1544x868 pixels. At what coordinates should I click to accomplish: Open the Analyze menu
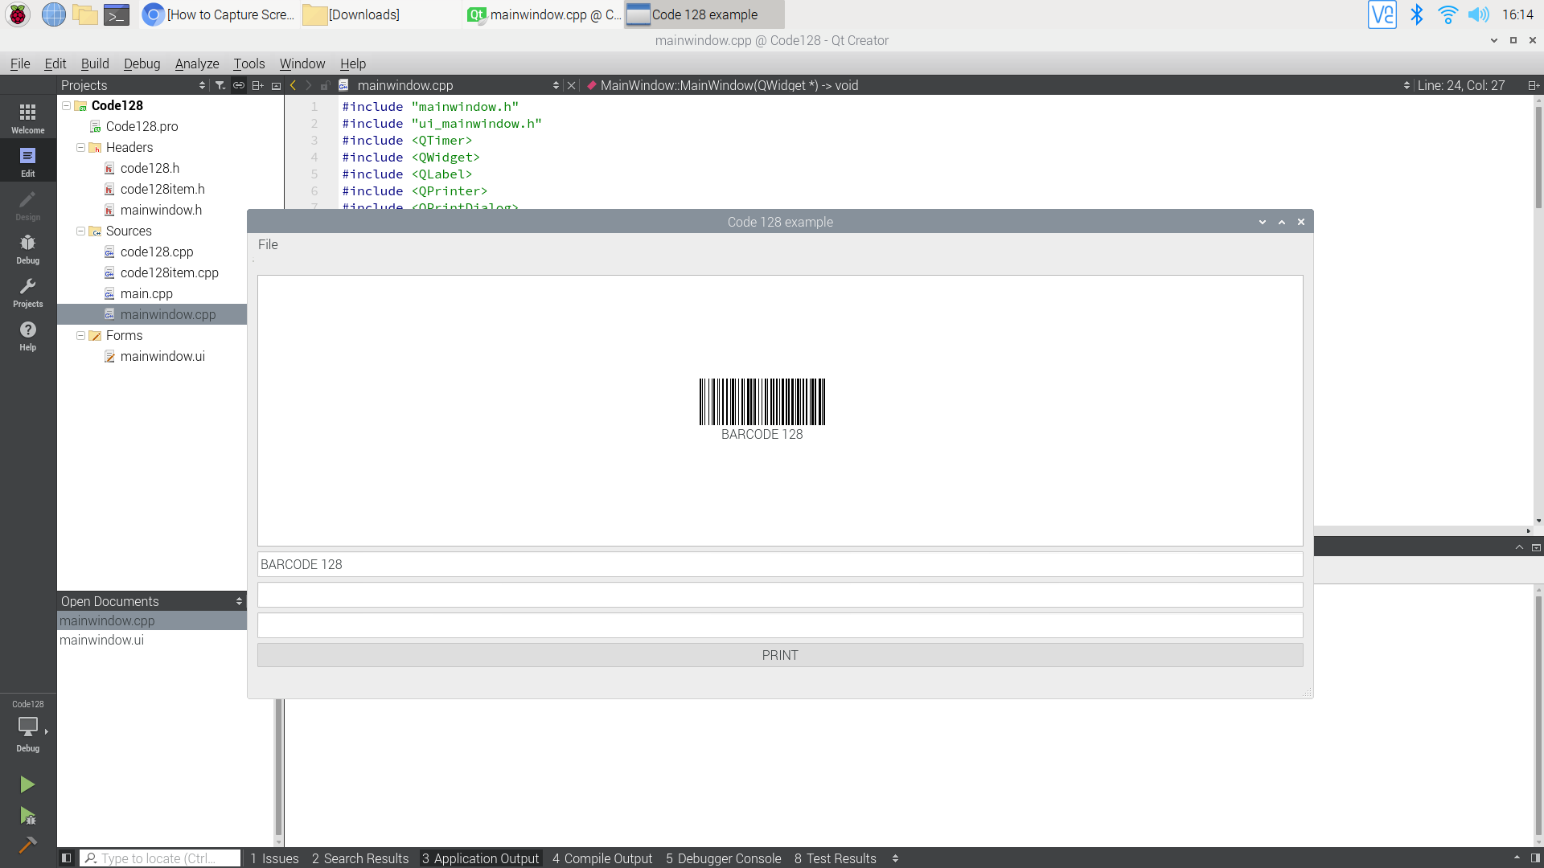pyautogui.click(x=196, y=63)
